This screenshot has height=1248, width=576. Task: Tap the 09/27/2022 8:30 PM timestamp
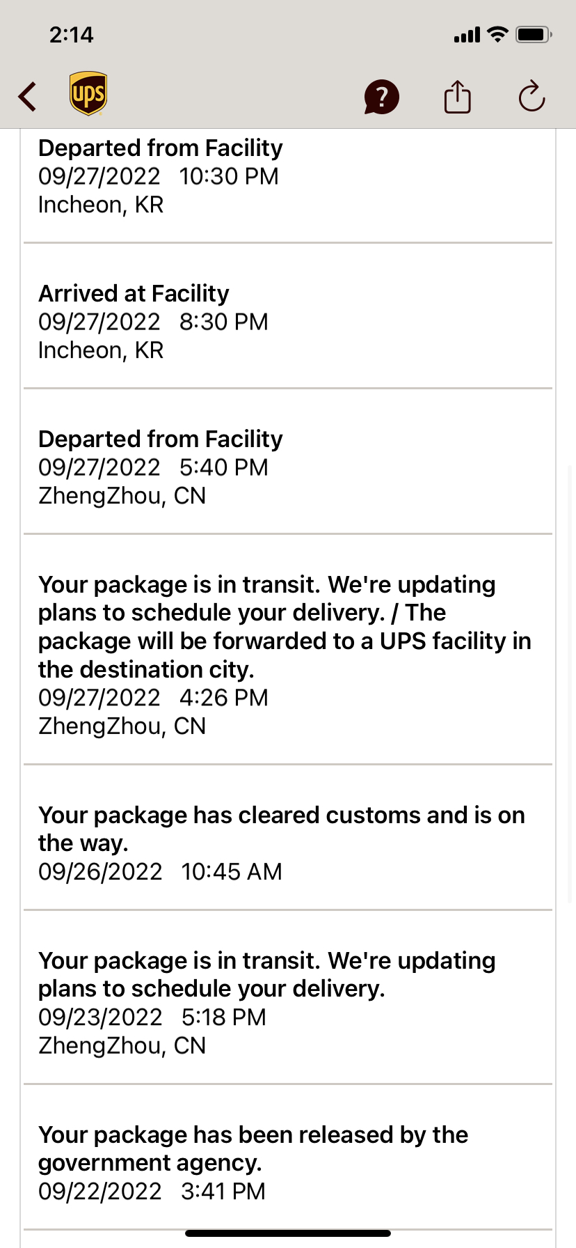pyautogui.click(x=153, y=322)
